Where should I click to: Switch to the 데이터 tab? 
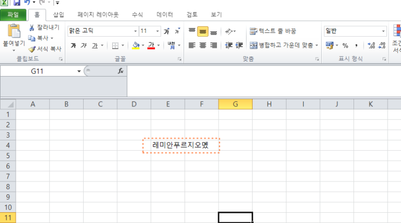165,15
